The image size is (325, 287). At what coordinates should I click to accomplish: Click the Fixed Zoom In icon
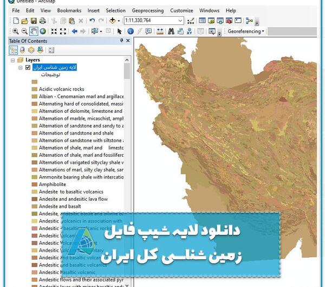click(54, 31)
